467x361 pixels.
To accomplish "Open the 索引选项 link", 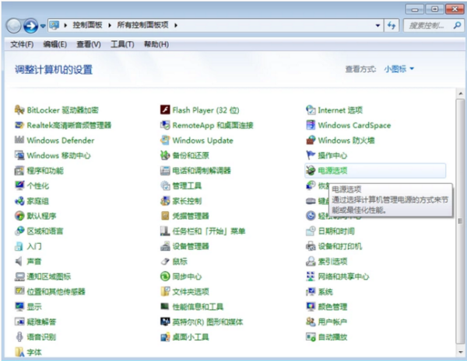I will pos(332,262).
